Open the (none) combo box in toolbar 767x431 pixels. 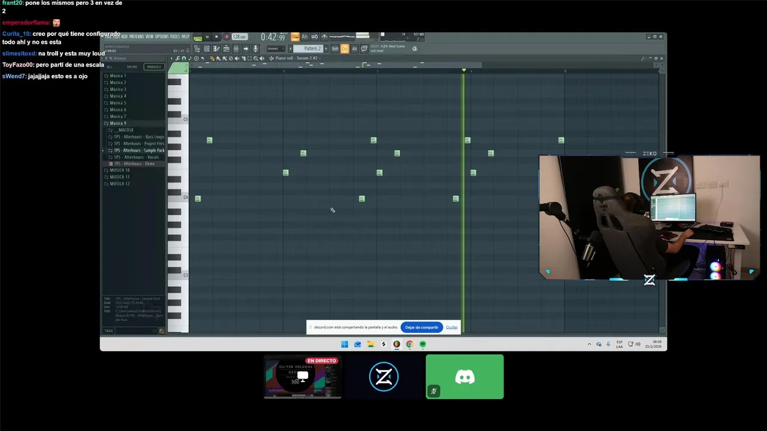pos(276,48)
